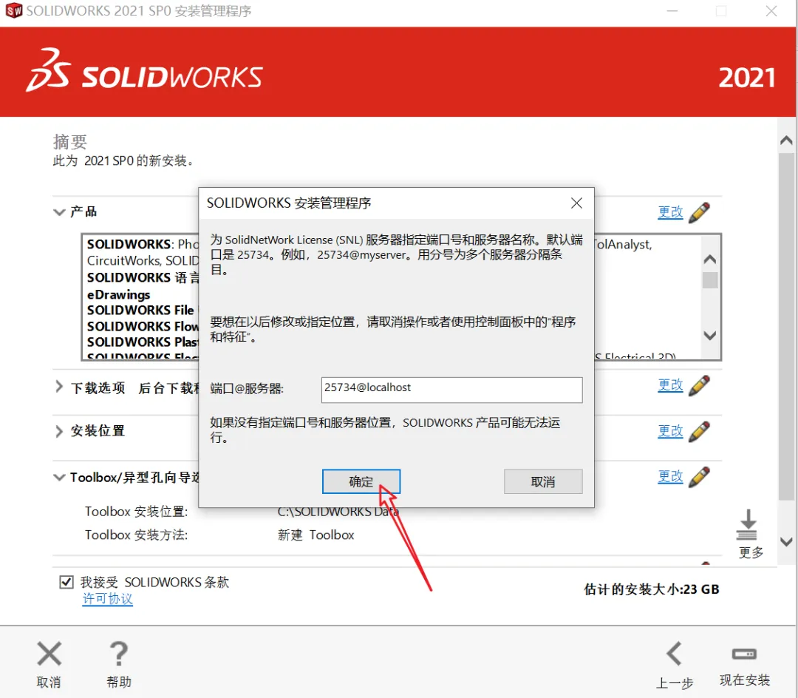Confirm the dialog with 确定 button
This screenshot has height=698, width=798.
click(x=361, y=481)
